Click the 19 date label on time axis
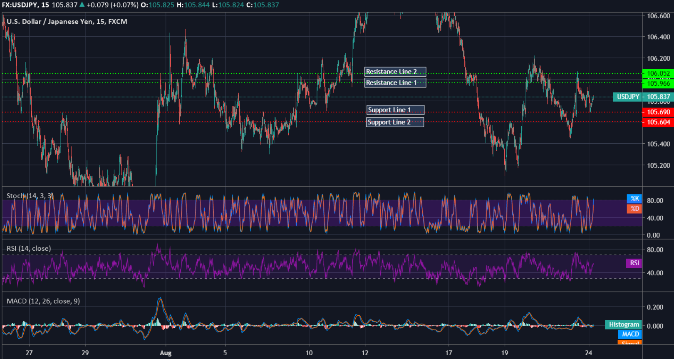Viewport: 674px width, 359px height. pyautogui.click(x=505, y=353)
